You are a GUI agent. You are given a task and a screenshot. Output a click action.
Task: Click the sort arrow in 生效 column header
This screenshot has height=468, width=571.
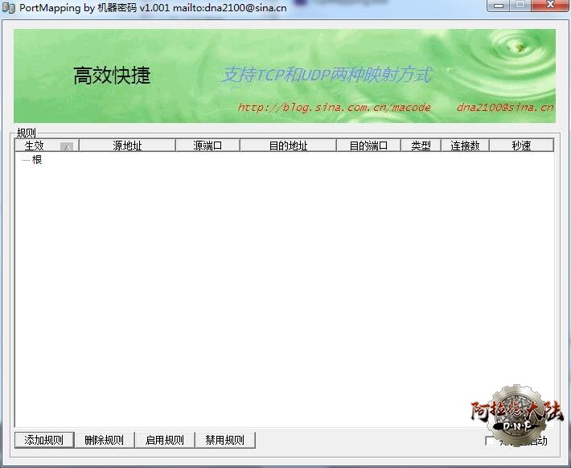[67, 146]
